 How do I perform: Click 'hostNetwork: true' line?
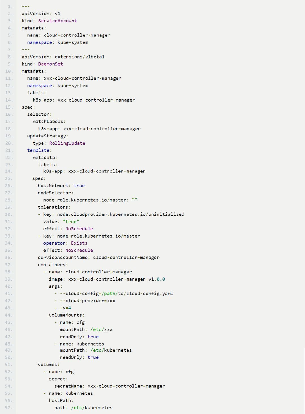tap(61, 186)
